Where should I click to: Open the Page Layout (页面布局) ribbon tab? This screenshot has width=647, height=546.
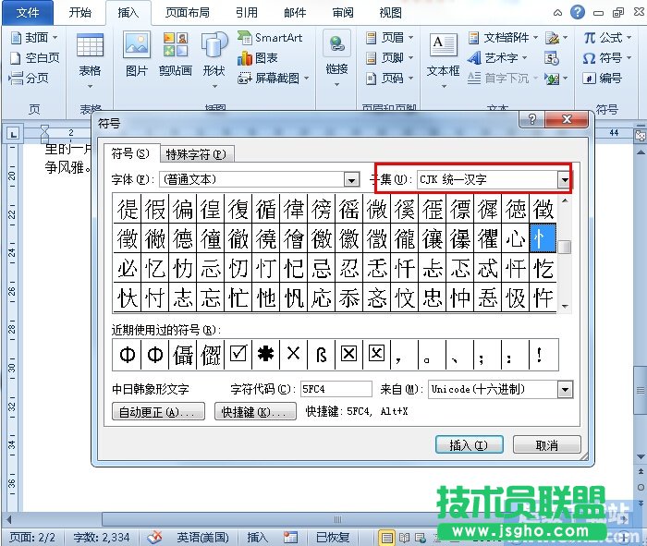pos(187,13)
